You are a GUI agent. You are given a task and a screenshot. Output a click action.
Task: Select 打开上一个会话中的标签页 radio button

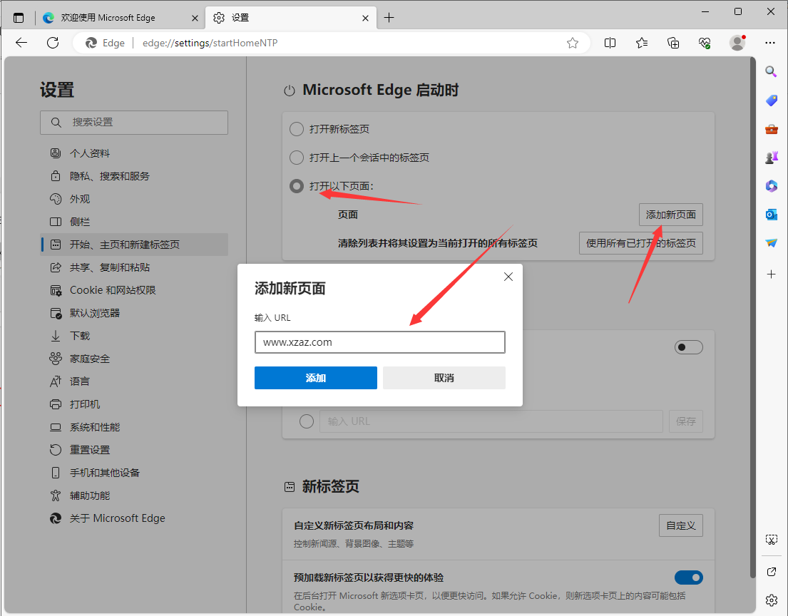coord(297,158)
